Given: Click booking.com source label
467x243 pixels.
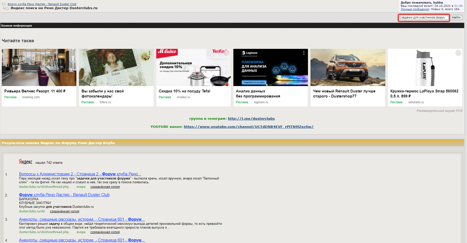Looking at the screenshot, I should click(x=31, y=97).
